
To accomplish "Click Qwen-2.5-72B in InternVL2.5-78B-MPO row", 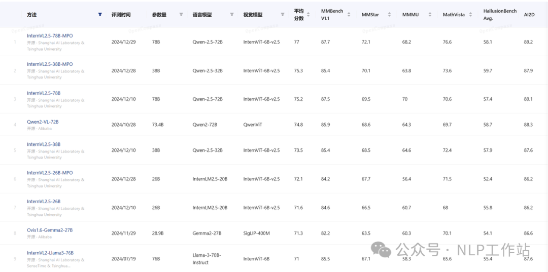I will point(208,42).
